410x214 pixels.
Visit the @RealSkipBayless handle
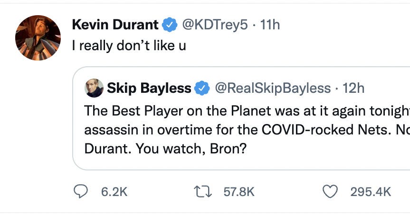coord(273,88)
